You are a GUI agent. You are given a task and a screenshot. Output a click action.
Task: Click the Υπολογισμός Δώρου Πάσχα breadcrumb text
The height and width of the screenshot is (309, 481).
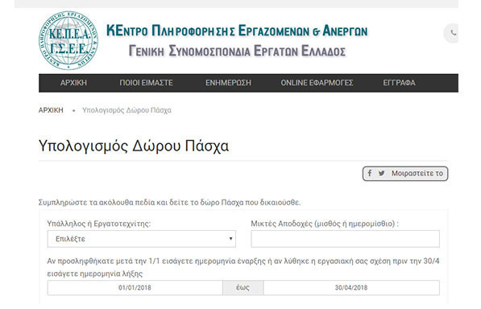[126, 110]
